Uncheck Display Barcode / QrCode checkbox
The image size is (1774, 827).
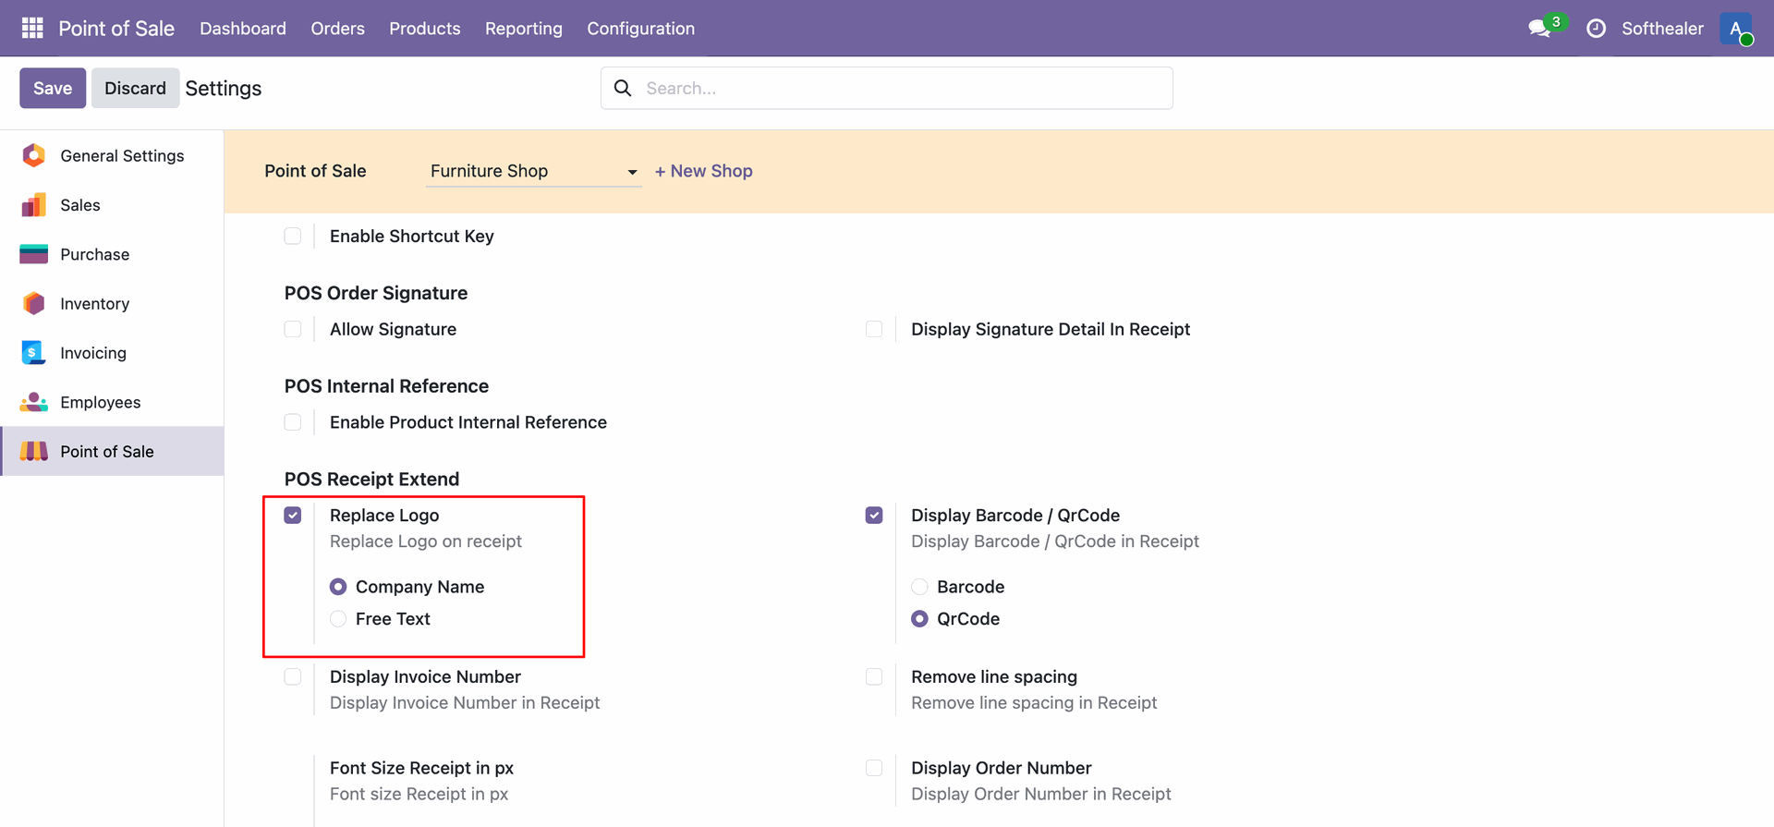coord(874,515)
